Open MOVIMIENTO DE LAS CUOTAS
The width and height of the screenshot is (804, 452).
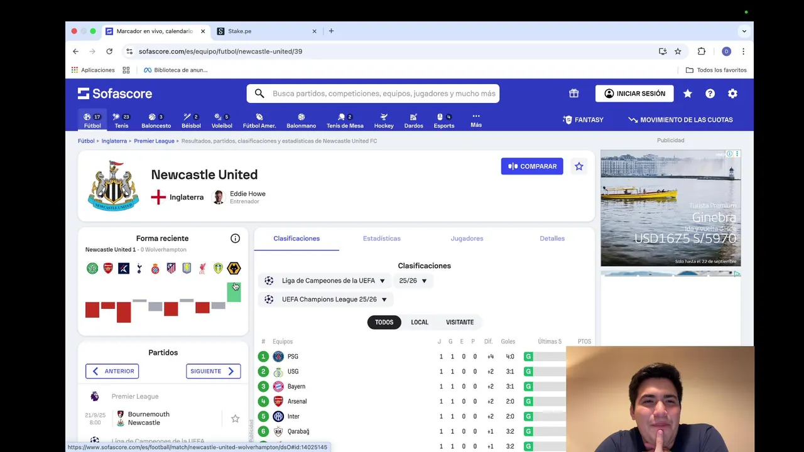[680, 120]
